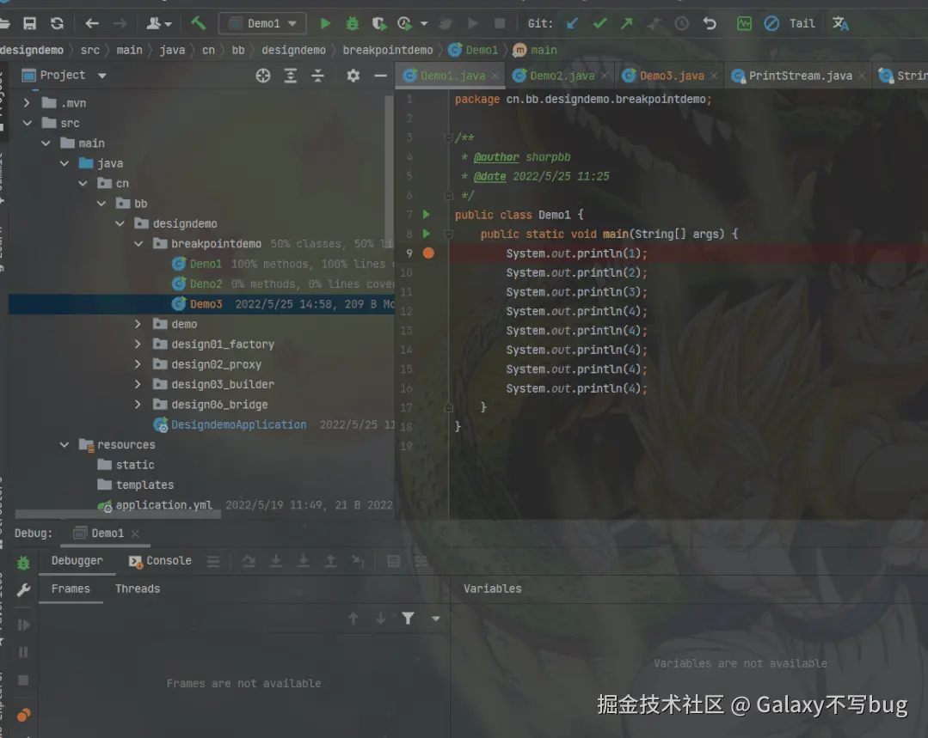Select Demo2 class in project tree

[x=206, y=284]
